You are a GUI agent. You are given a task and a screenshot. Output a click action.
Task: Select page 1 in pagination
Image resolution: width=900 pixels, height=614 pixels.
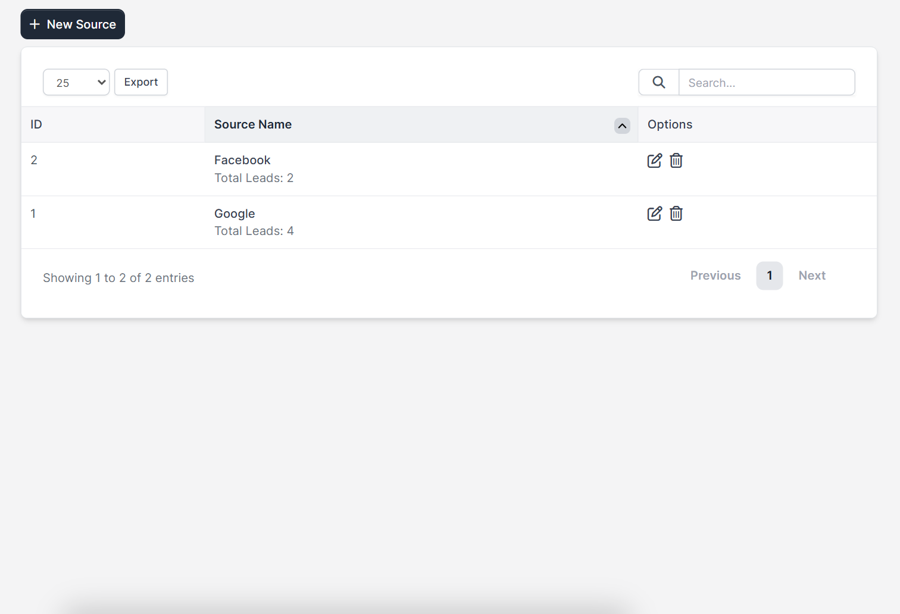tap(770, 275)
